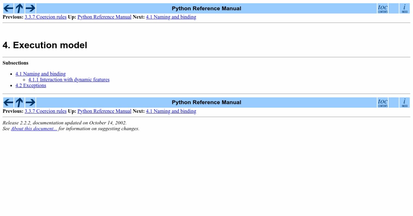Open top link 3.3.7 Coercion rules
The image size is (413, 216).
click(x=45, y=17)
